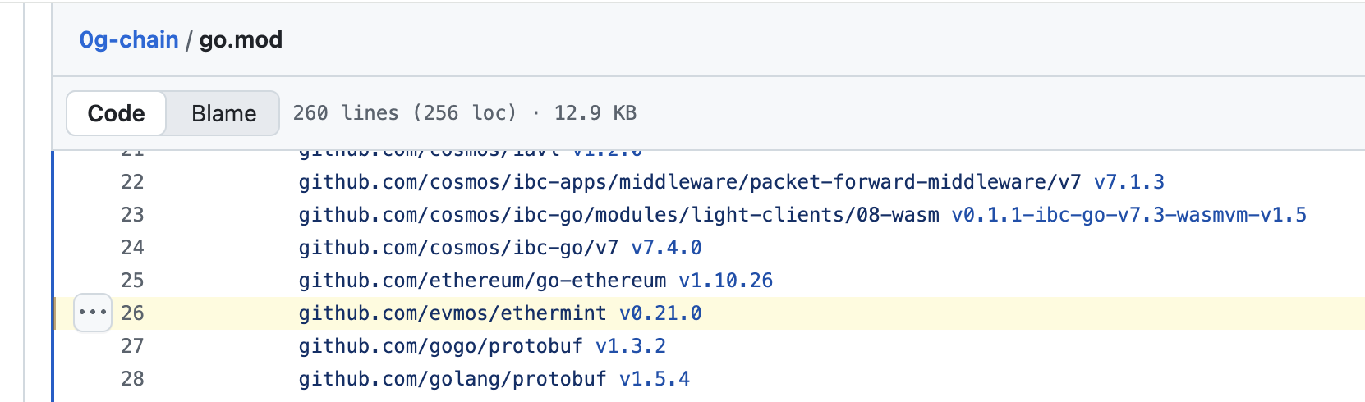The width and height of the screenshot is (1365, 402).
Task: Click line number 28 in the gutter
Action: (132, 378)
